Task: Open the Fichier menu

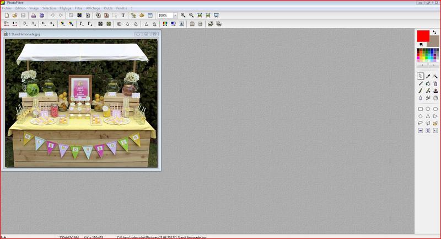Action: coord(7,8)
